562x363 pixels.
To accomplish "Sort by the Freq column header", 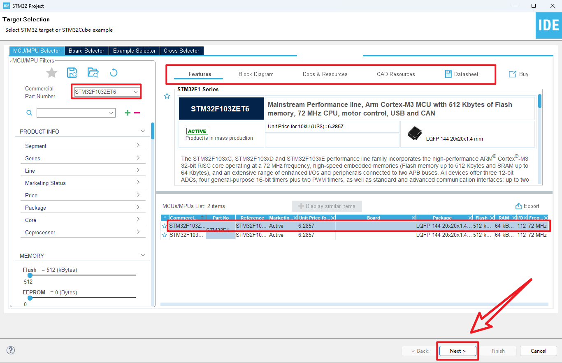I will pyautogui.click(x=536, y=218).
